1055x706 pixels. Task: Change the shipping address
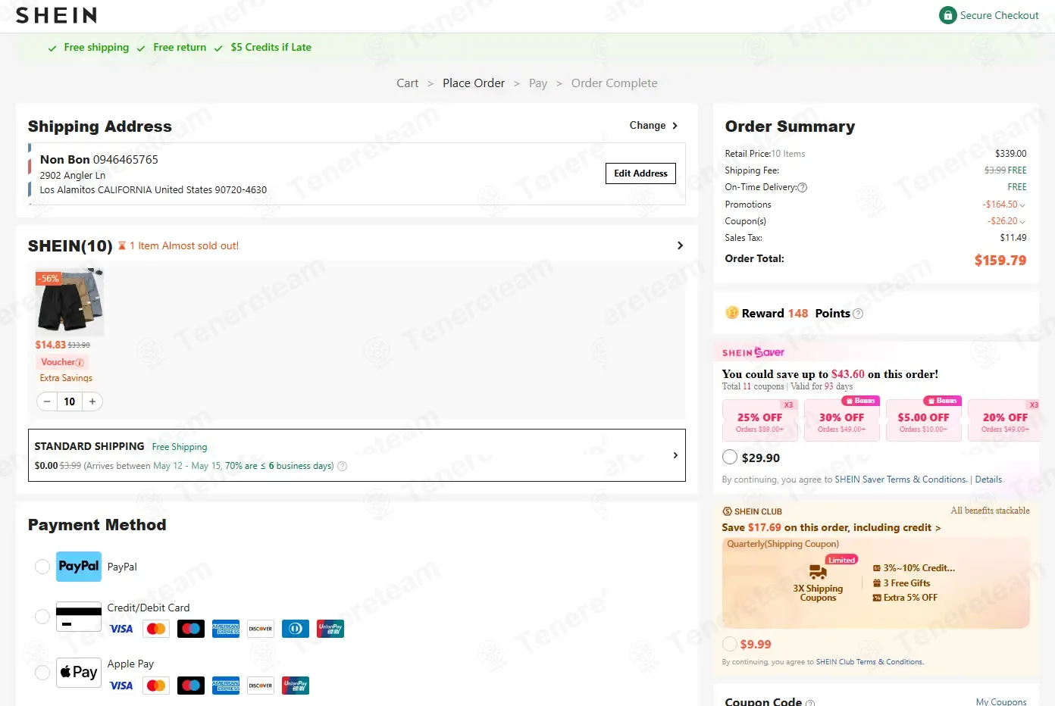(653, 126)
